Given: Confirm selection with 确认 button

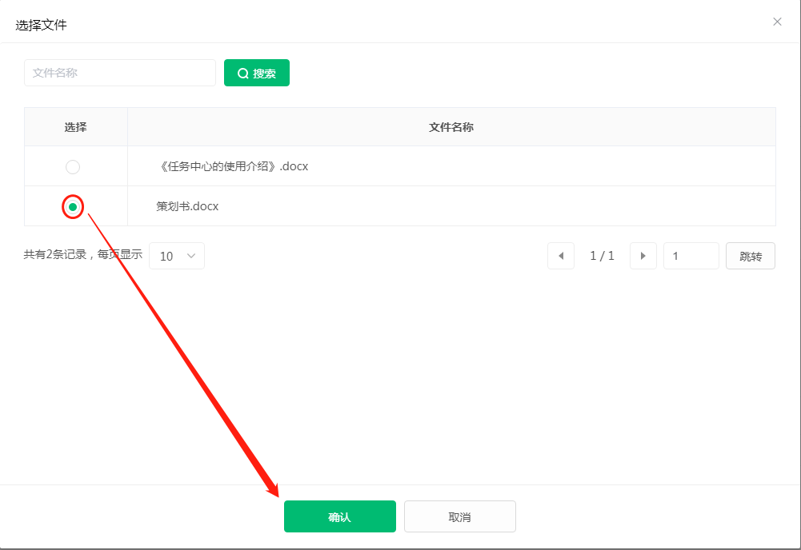Looking at the screenshot, I should 340,517.
